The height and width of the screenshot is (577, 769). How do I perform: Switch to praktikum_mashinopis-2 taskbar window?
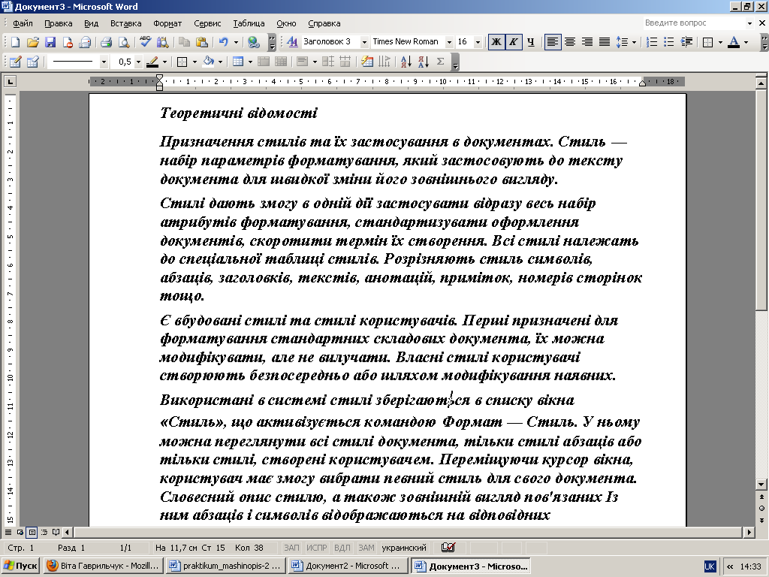pos(225,566)
